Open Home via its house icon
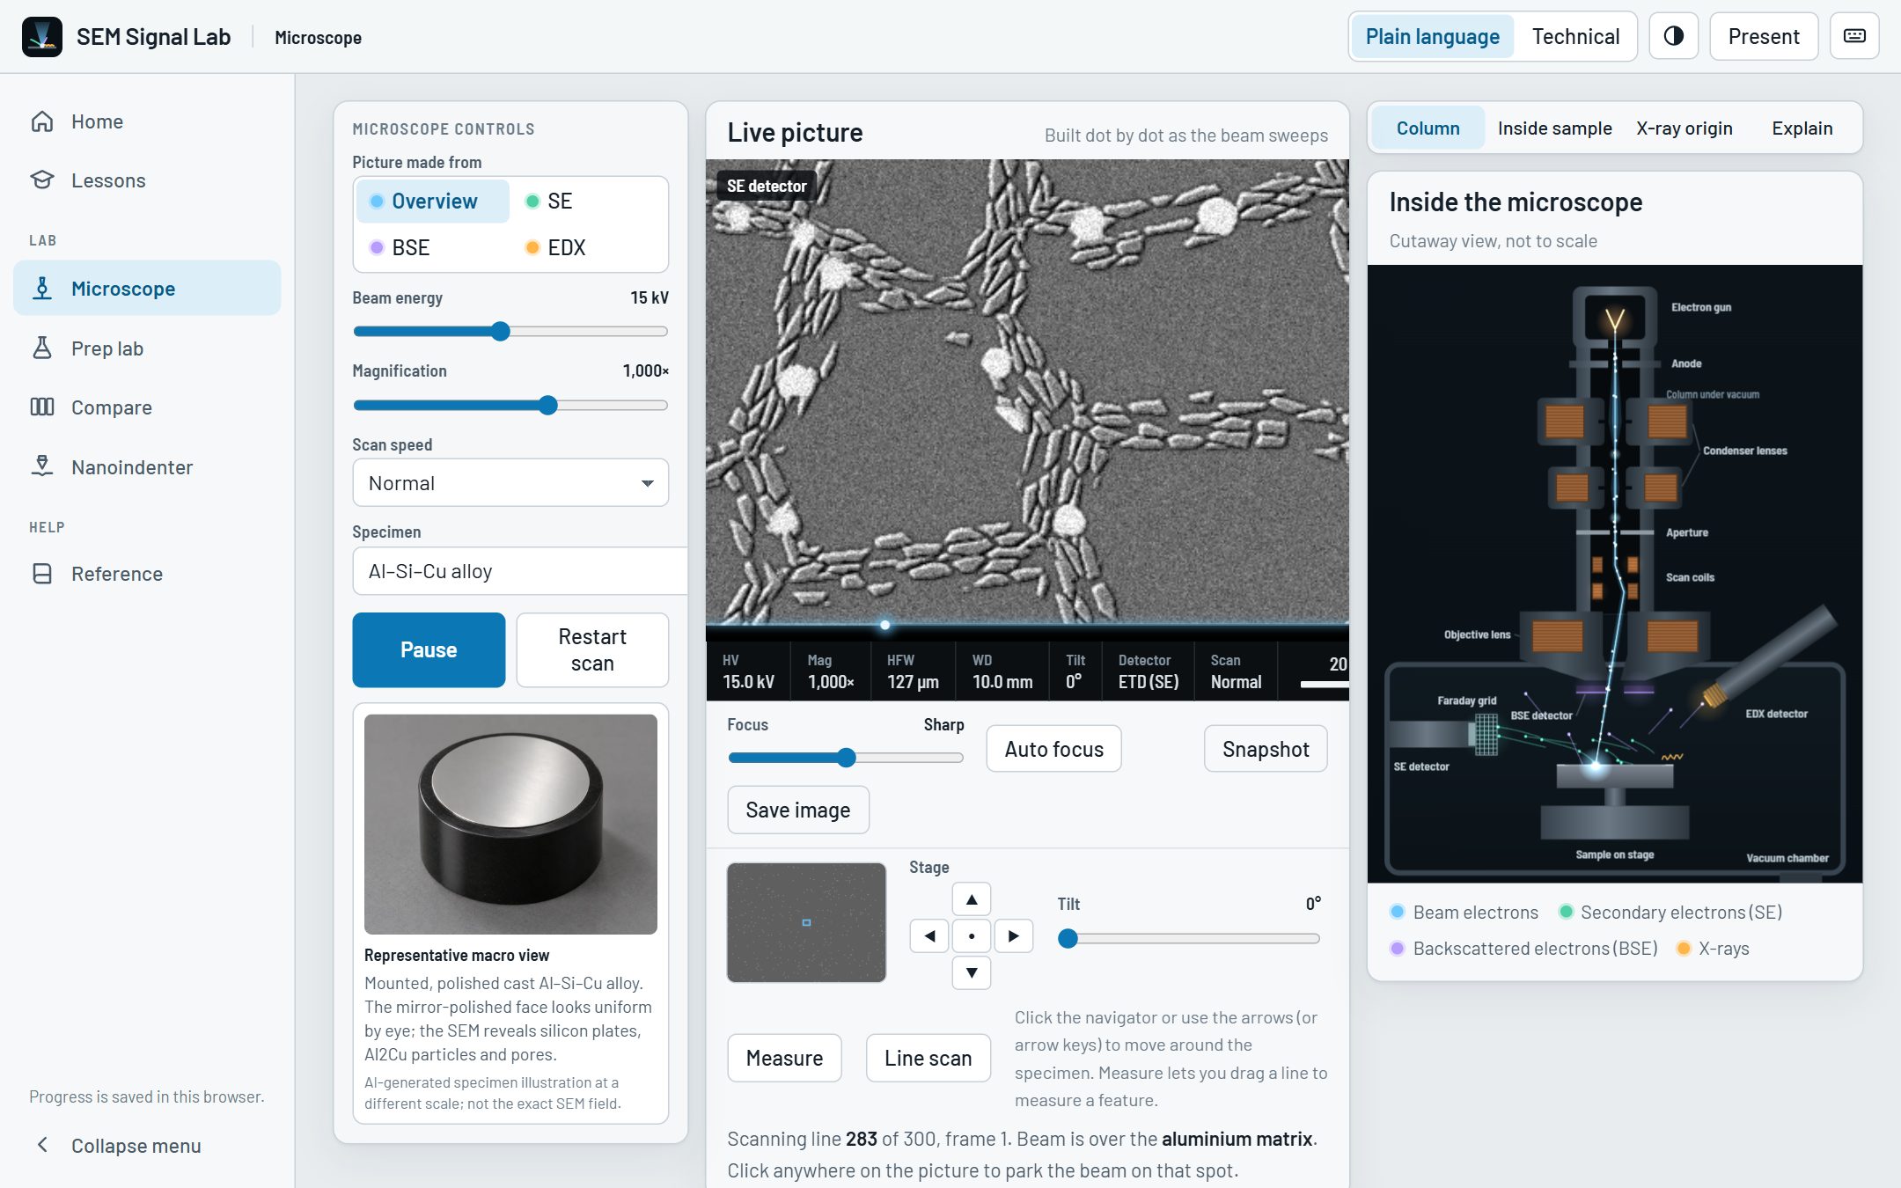 click(42, 121)
